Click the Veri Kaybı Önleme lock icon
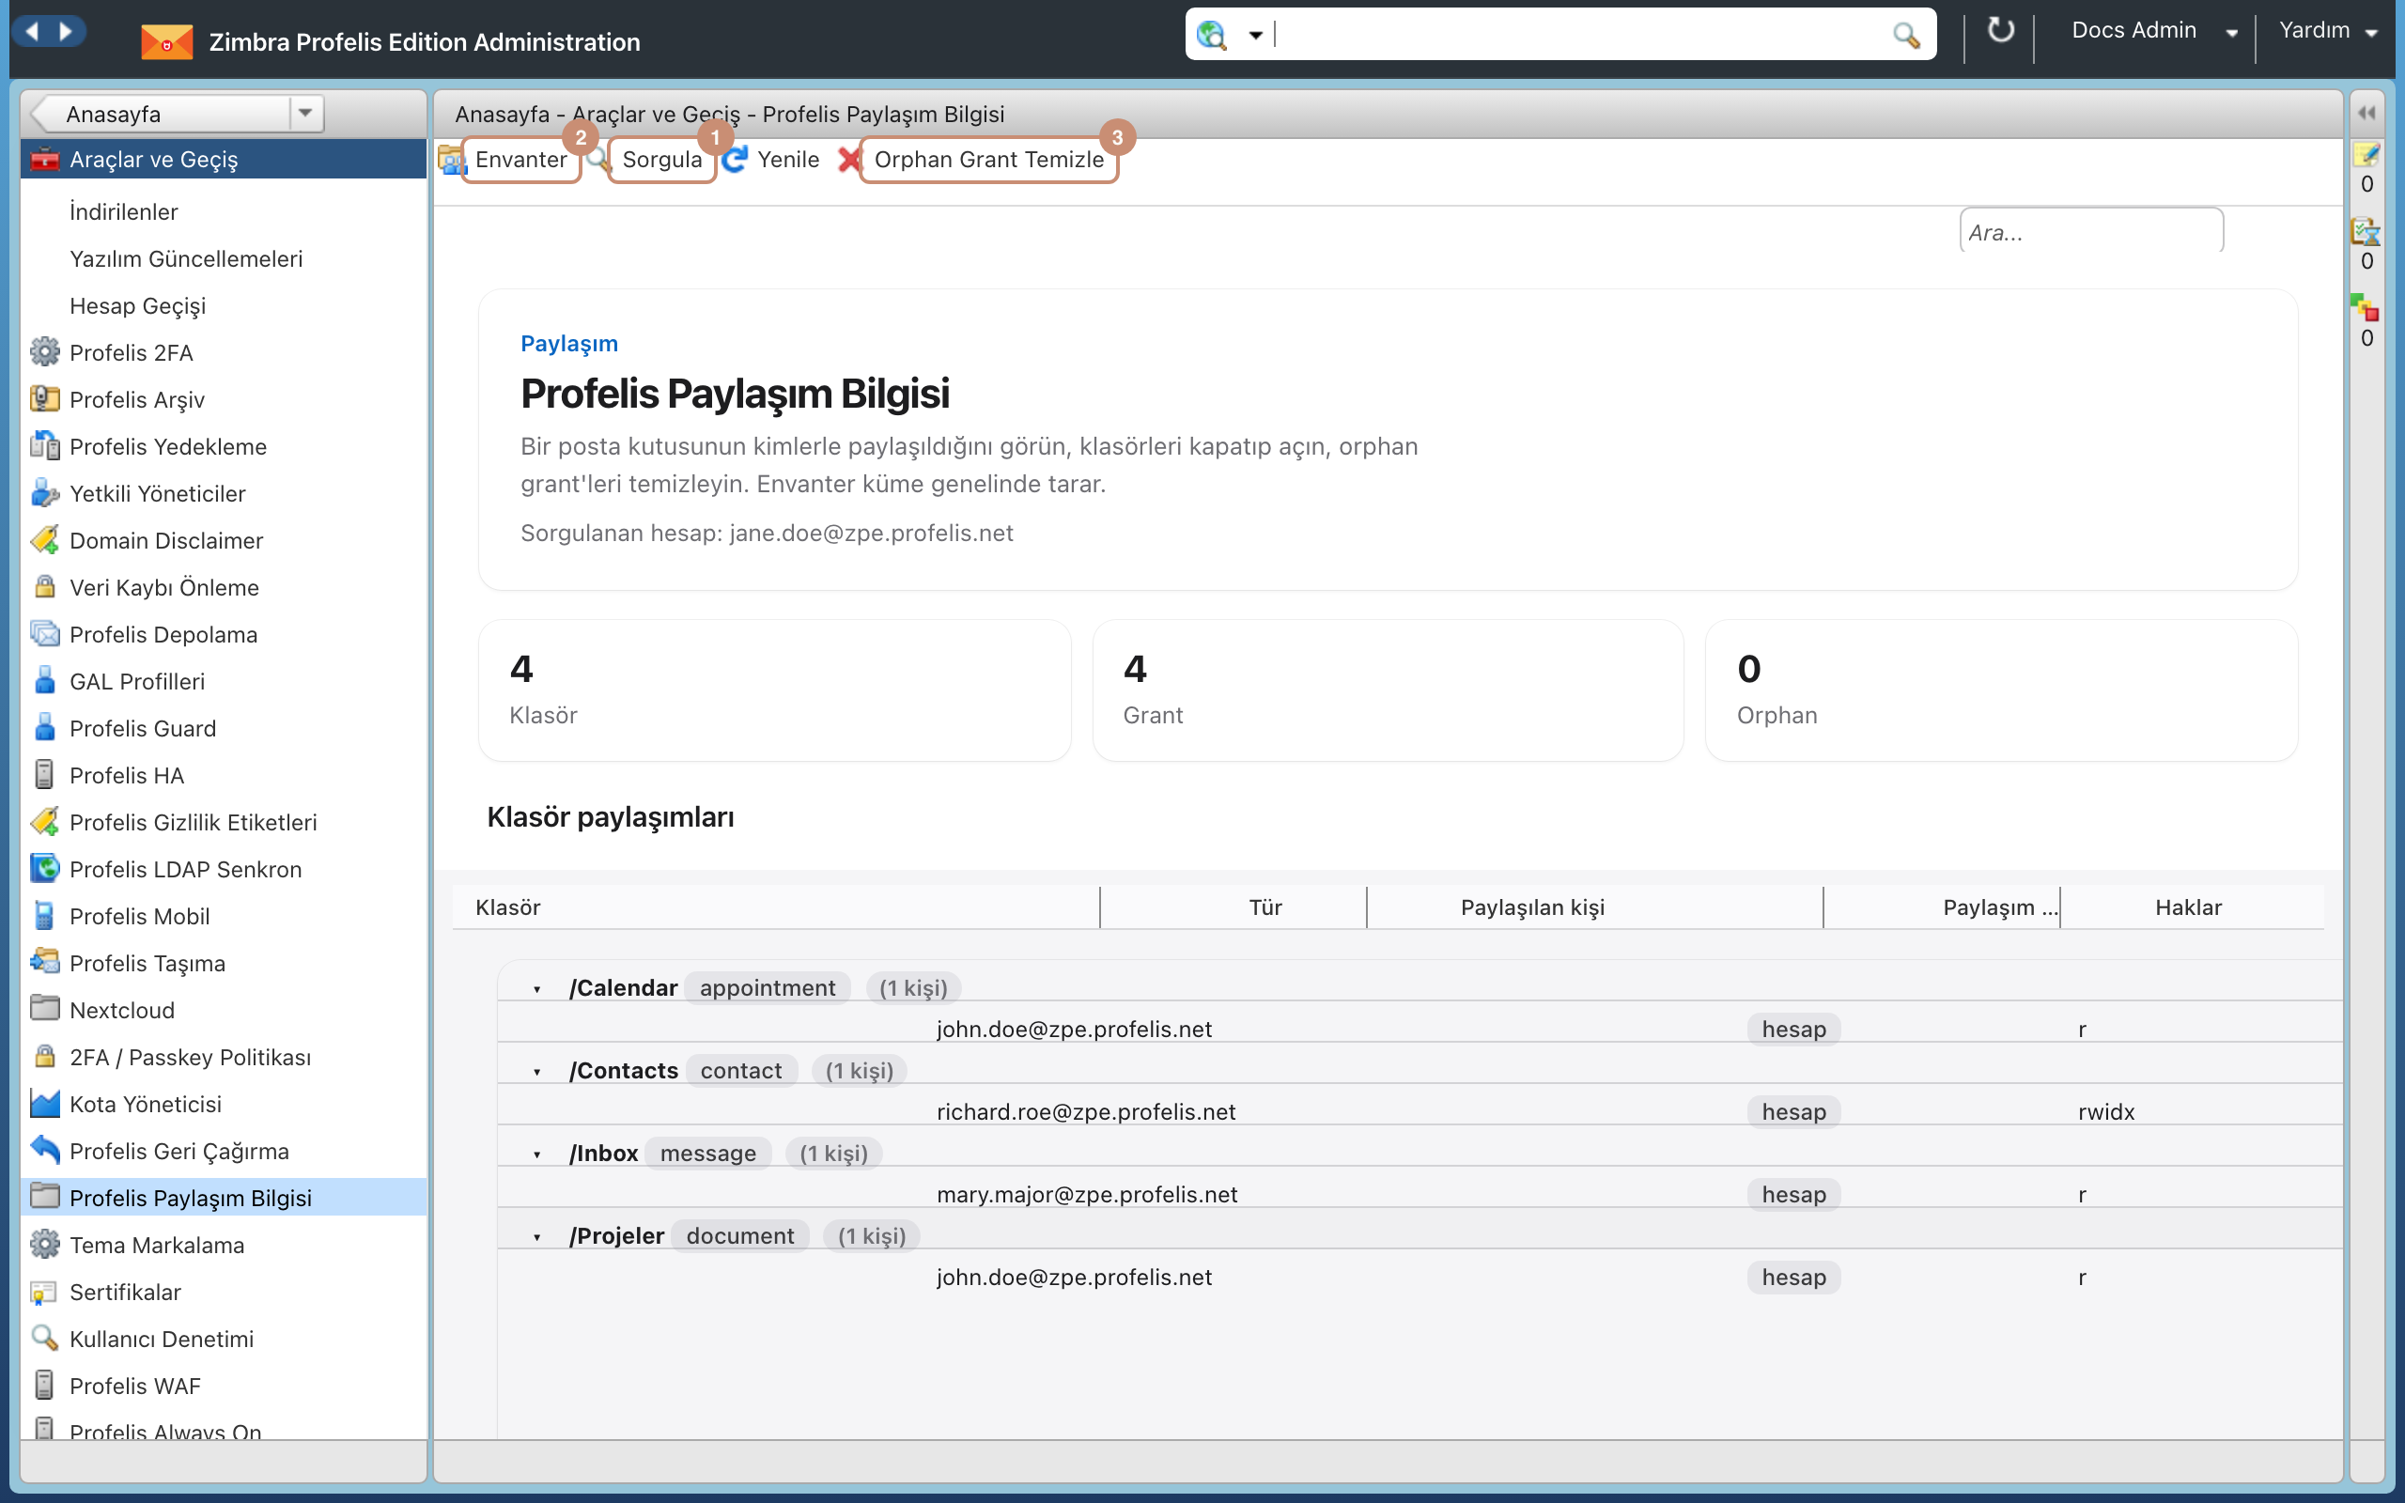The height and width of the screenshot is (1503, 2405). point(45,586)
